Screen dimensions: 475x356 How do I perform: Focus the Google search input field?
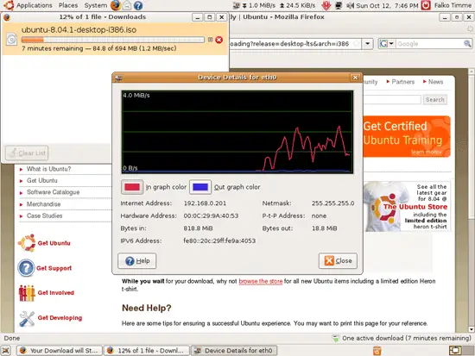pyautogui.click(x=429, y=44)
